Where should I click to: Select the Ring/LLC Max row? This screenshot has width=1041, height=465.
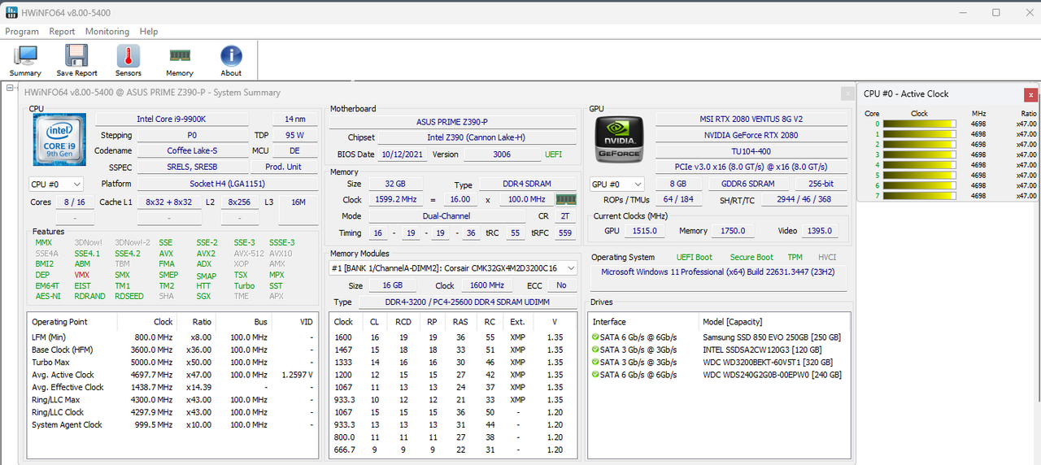172,400
